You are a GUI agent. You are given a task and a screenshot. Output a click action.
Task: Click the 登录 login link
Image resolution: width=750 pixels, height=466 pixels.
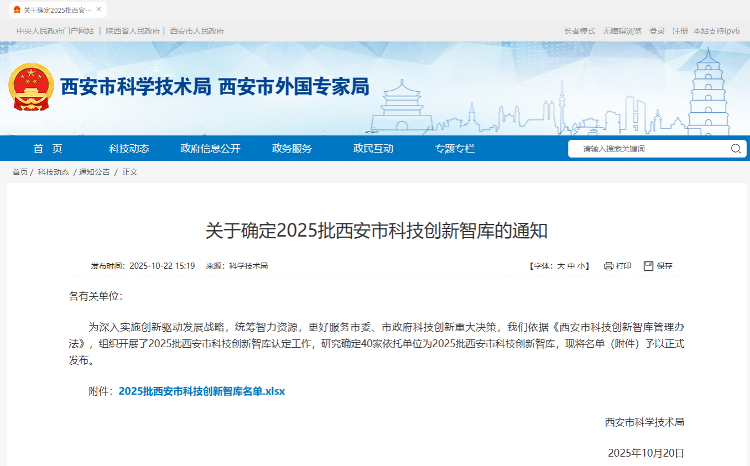pyautogui.click(x=657, y=31)
